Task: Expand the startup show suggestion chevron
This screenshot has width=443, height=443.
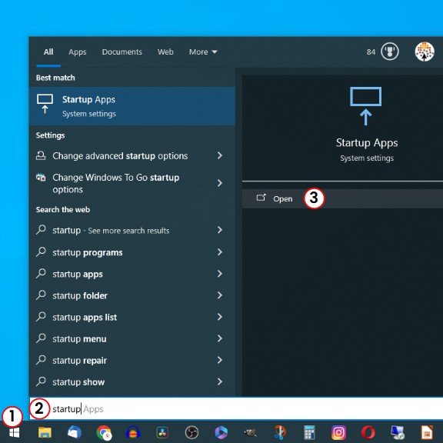Action: (220, 381)
